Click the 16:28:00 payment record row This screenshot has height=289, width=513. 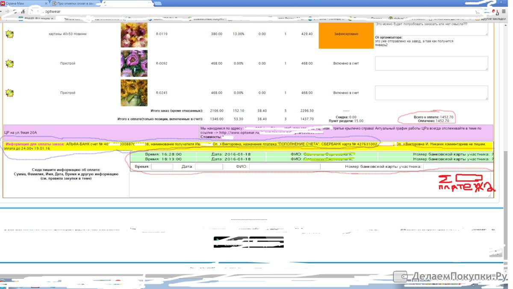point(312,154)
